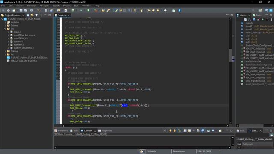Minimize the editor area
The height and width of the screenshot is (154, 274).
tap(227, 15)
